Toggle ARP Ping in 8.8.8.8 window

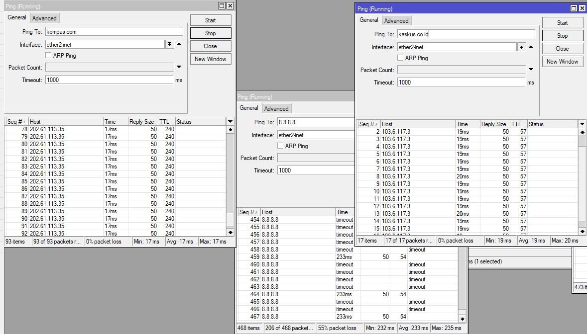tap(281, 146)
